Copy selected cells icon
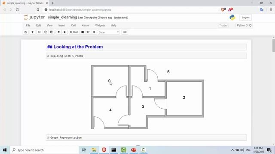 point(46,32)
